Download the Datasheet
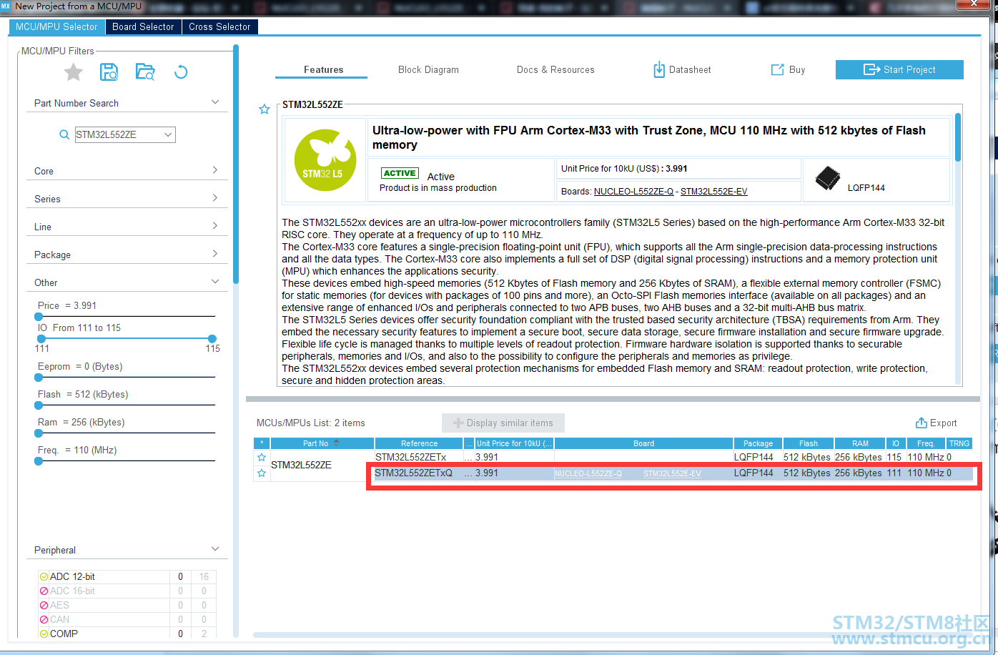Screen dimensions: 998x655 (x=682, y=69)
